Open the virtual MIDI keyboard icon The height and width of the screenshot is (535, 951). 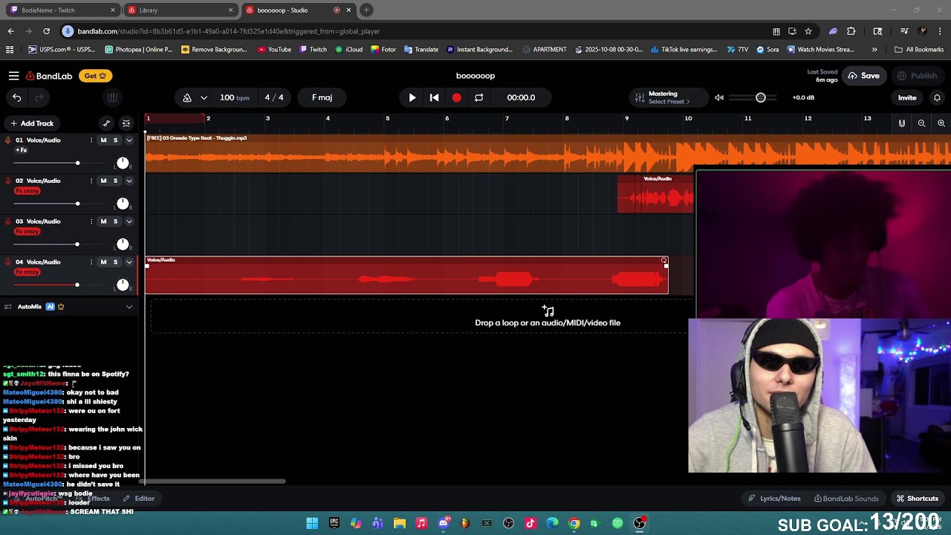coord(112,97)
